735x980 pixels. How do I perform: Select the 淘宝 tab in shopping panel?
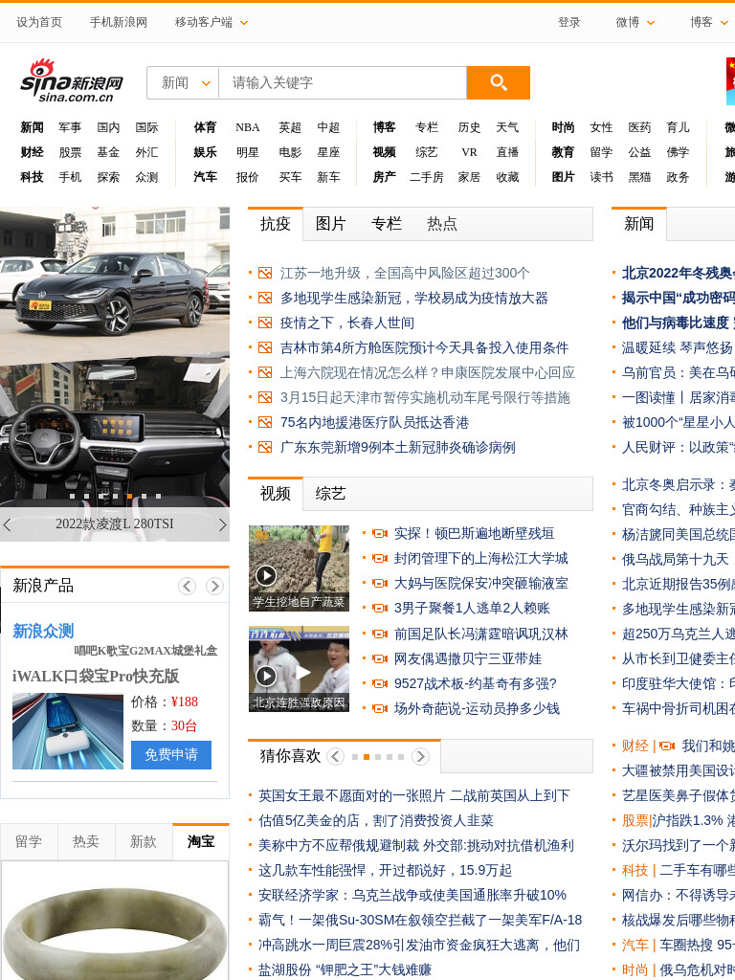201,842
